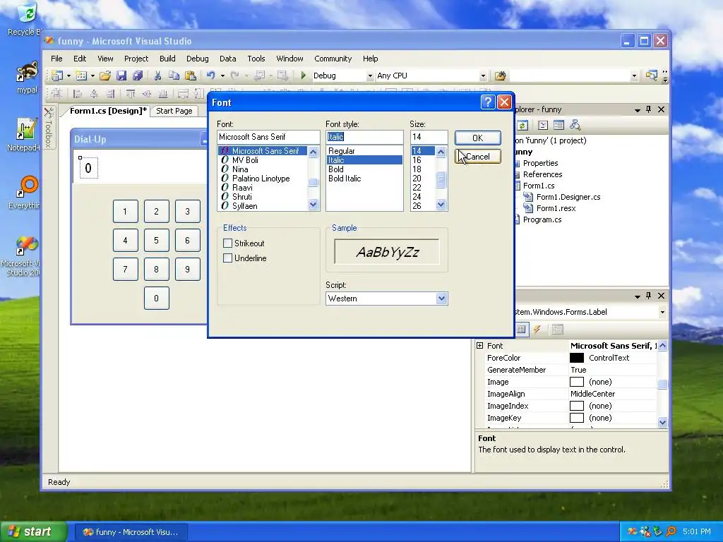Click the Add New Item toolbar icon

[81, 76]
